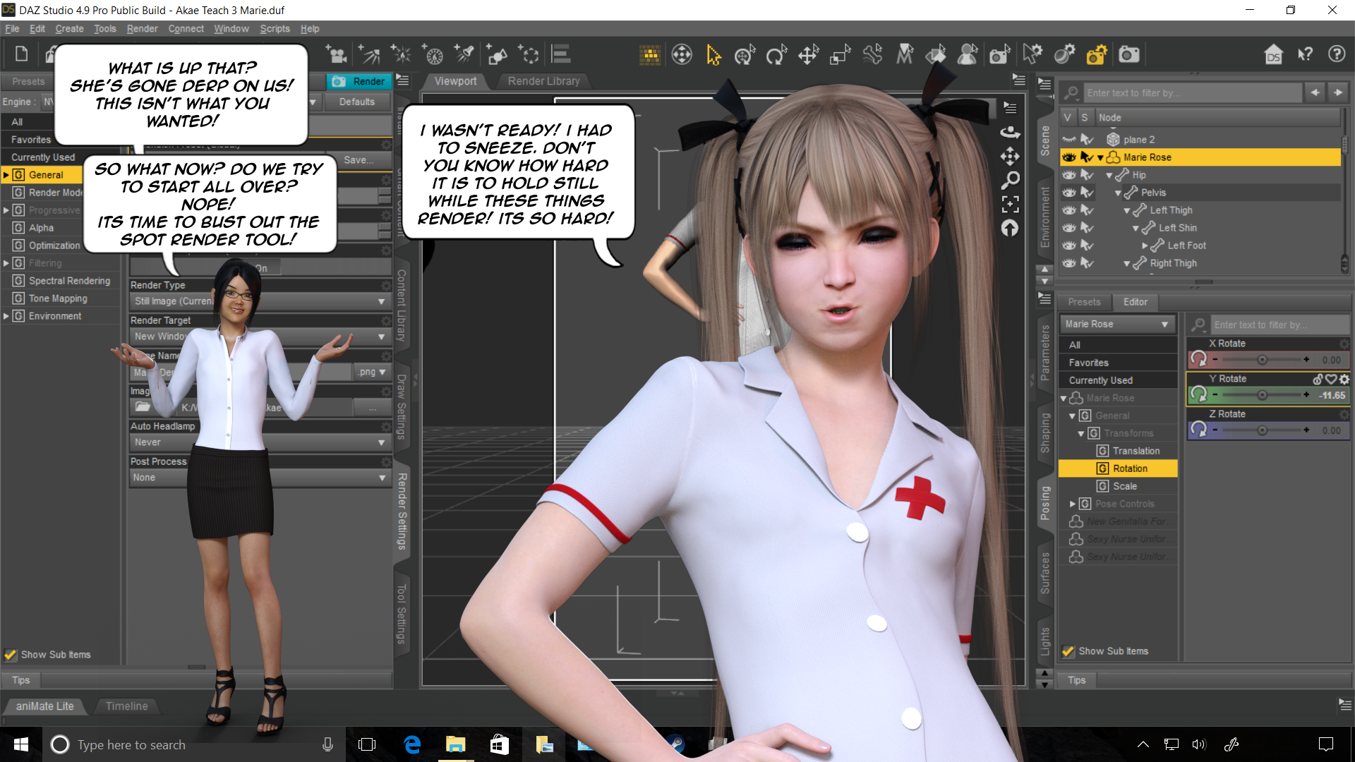The height and width of the screenshot is (762, 1355).
Task: Select the ActivePose bone tool
Action: click(x=873, y=54)
